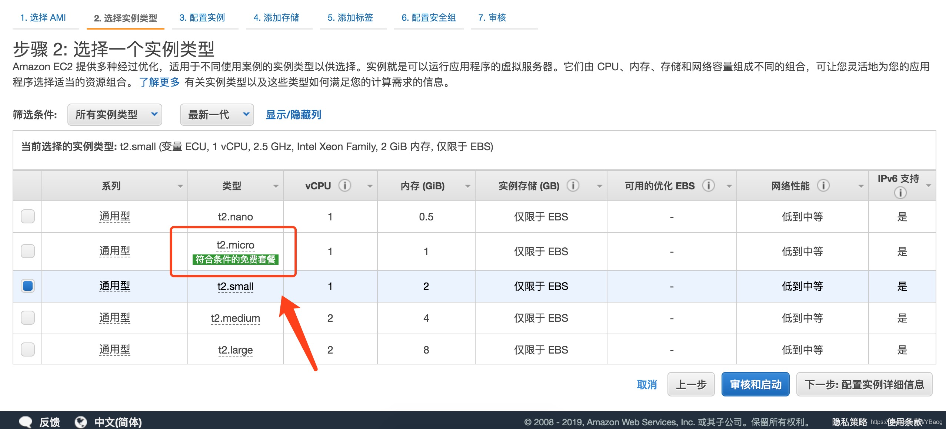Click the t2.medium type name
This screenshot has height=429, width=946.
[236, 318]
